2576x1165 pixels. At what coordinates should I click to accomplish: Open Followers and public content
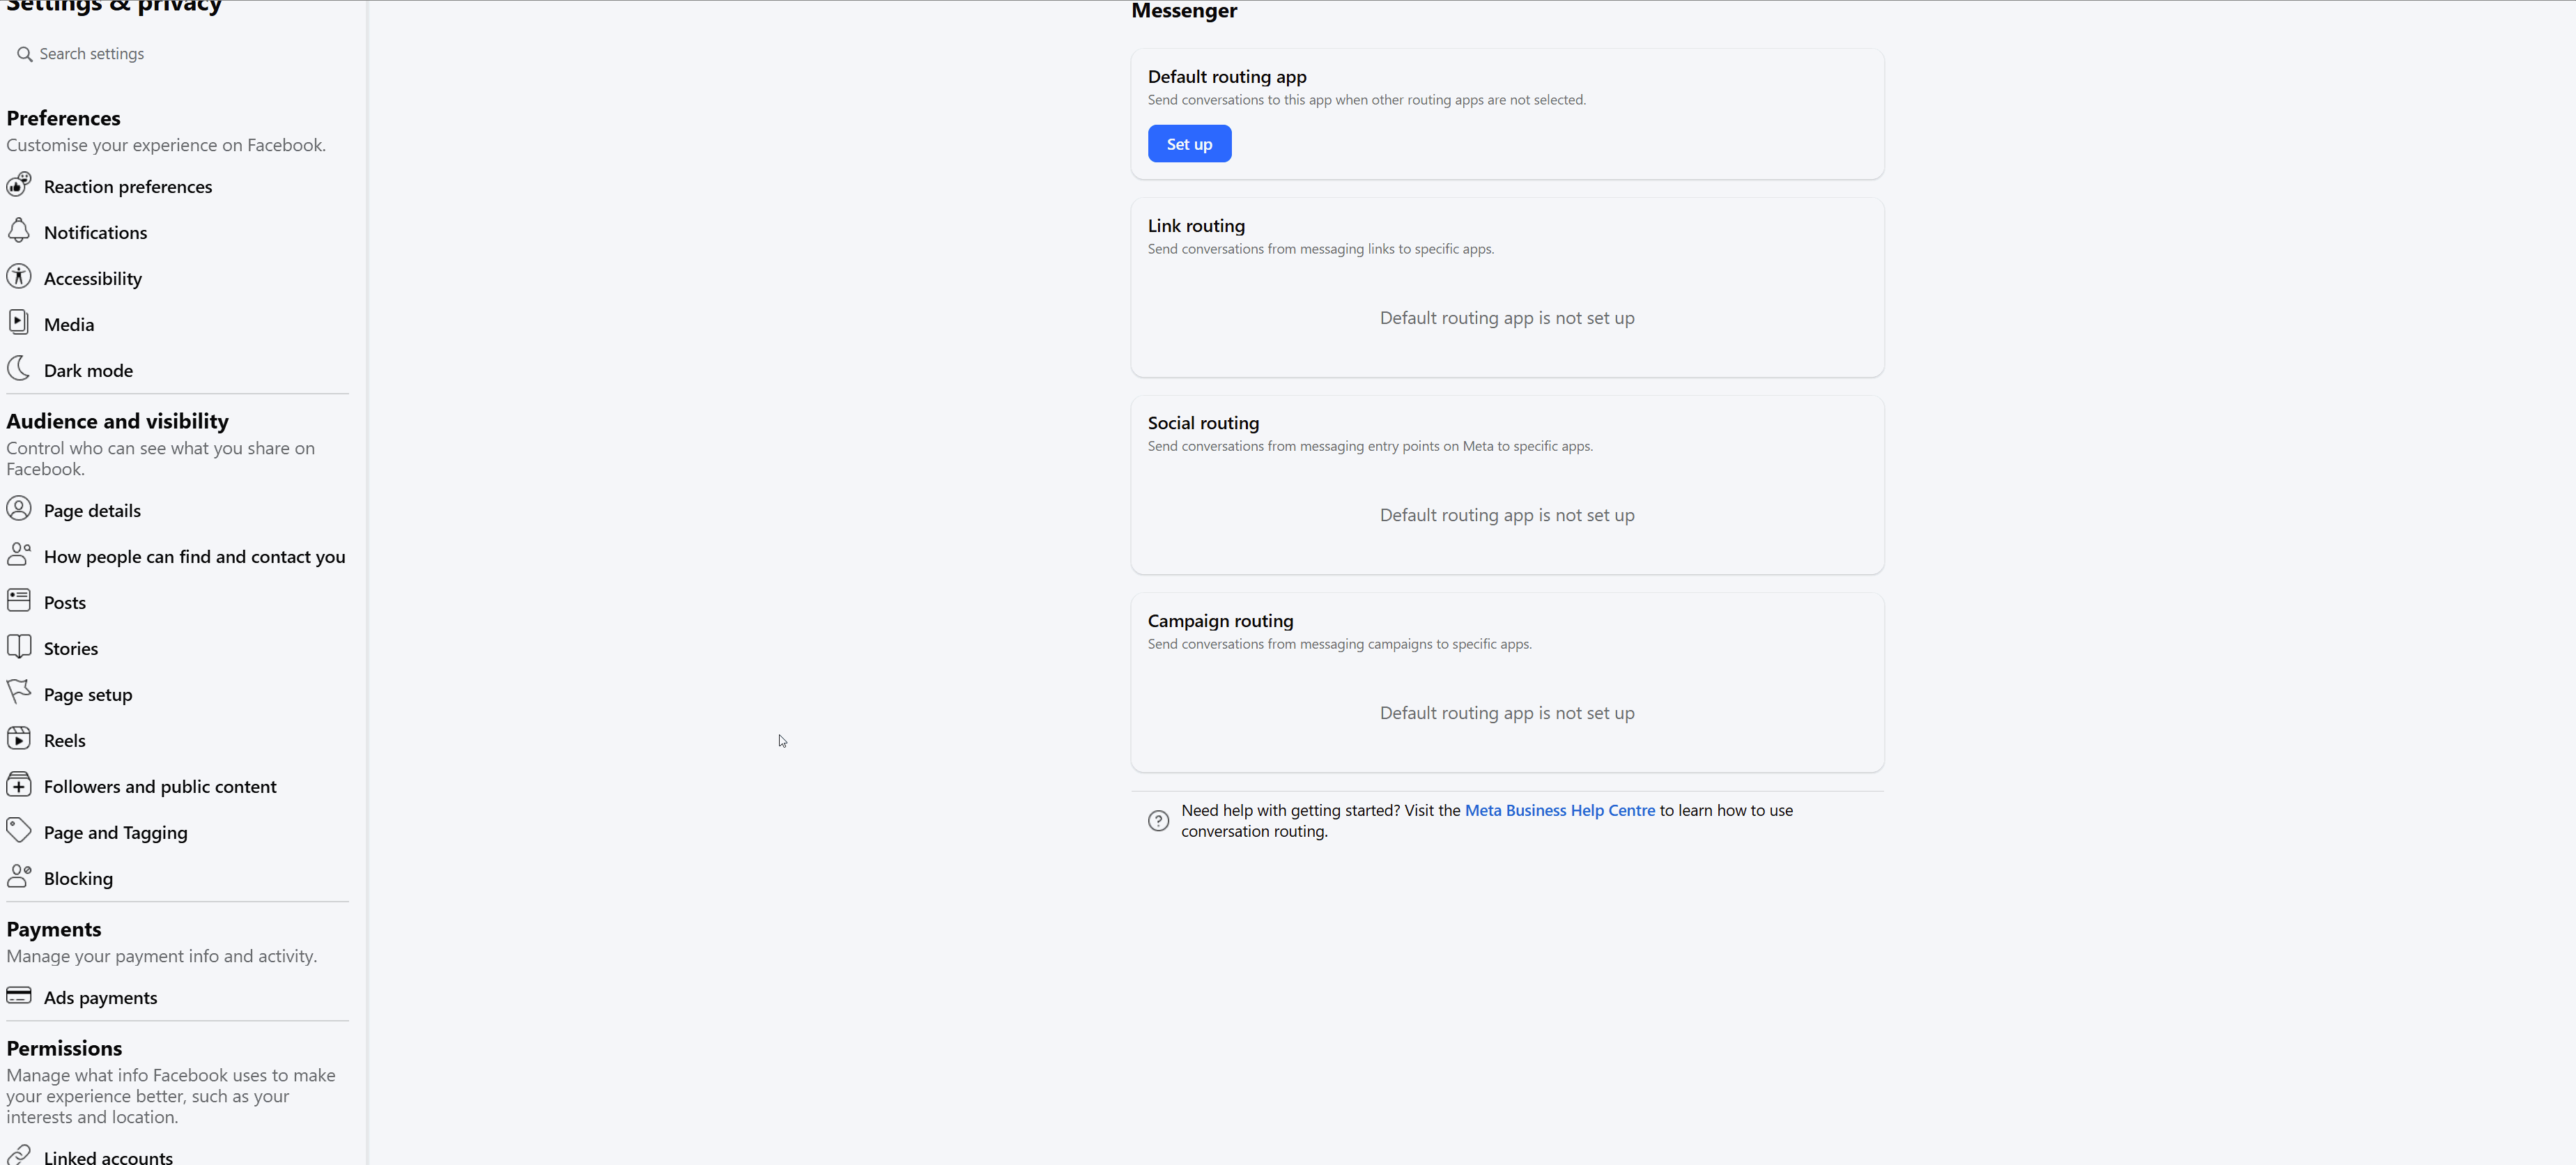click(160, 787)
